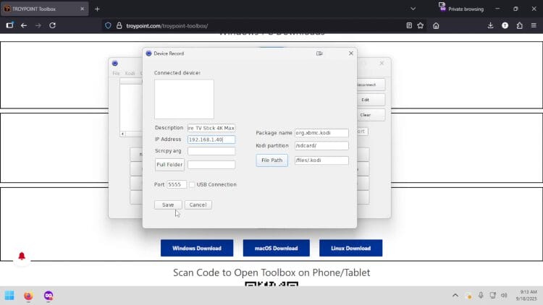This screenshot has height=305, width=543.
Task: Expand the list all tabs chevron
Action: [413, 9]
